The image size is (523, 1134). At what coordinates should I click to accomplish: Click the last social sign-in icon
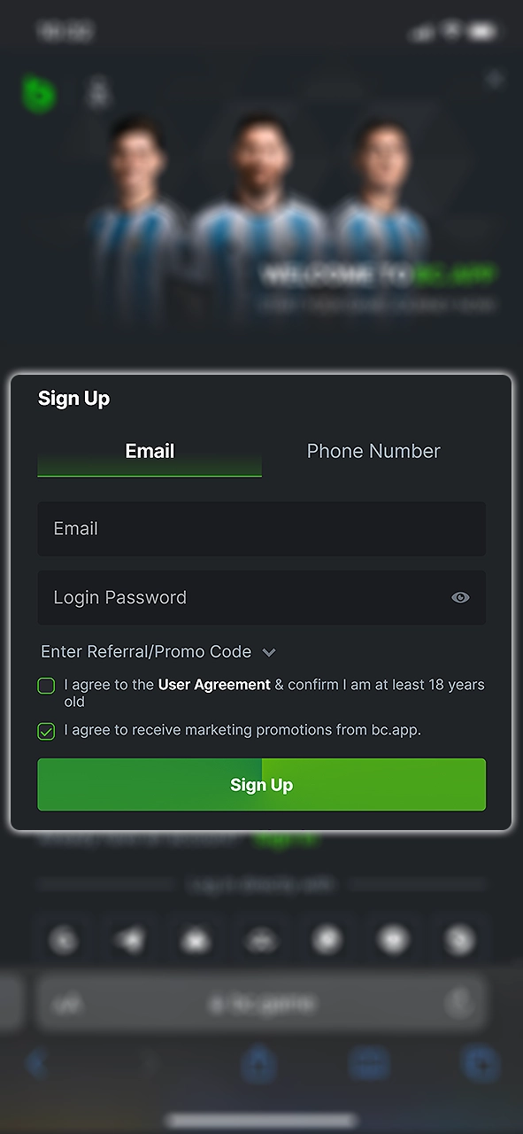click(x=458, y=941)
